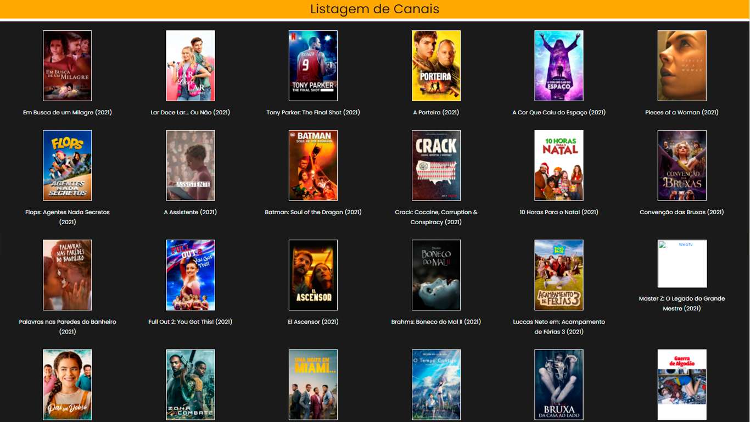
Task: Open the A Porteira poster thumbnail
Action: (436, 66)
